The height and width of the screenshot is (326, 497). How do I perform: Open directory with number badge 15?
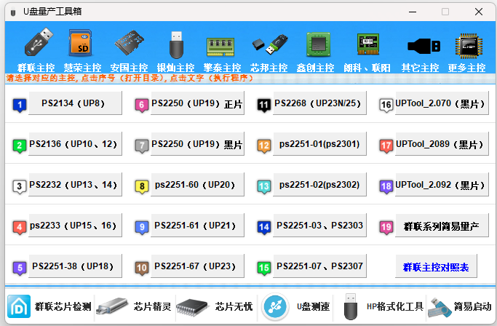coord(263,268)
